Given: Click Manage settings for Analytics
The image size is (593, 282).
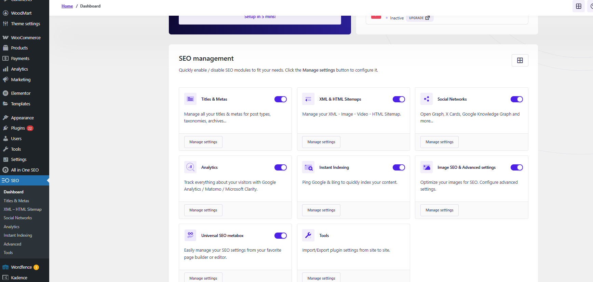Looking at the screenshot, I should (x=203, y=210).
